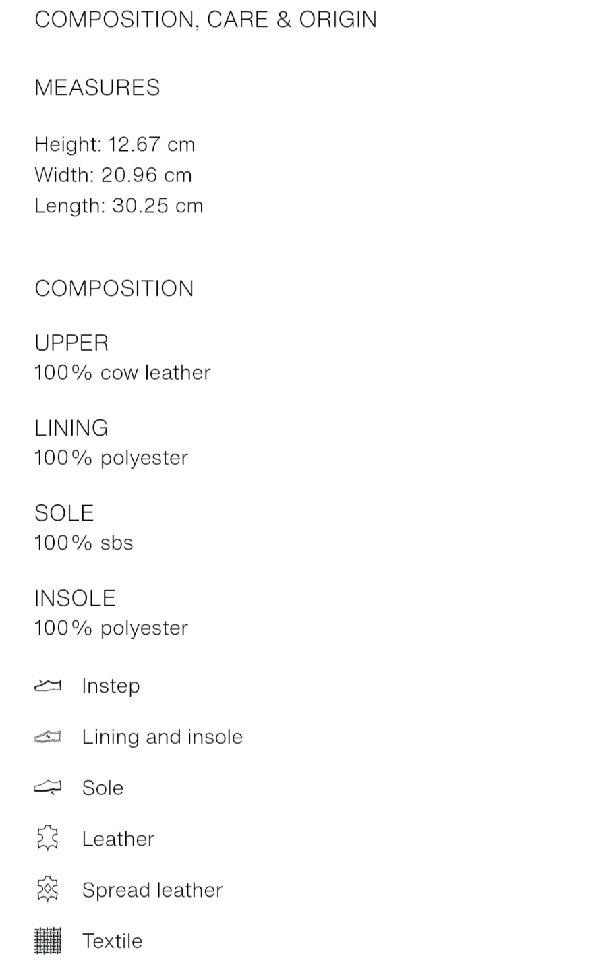Select the Instep label text

click(111, 686)
